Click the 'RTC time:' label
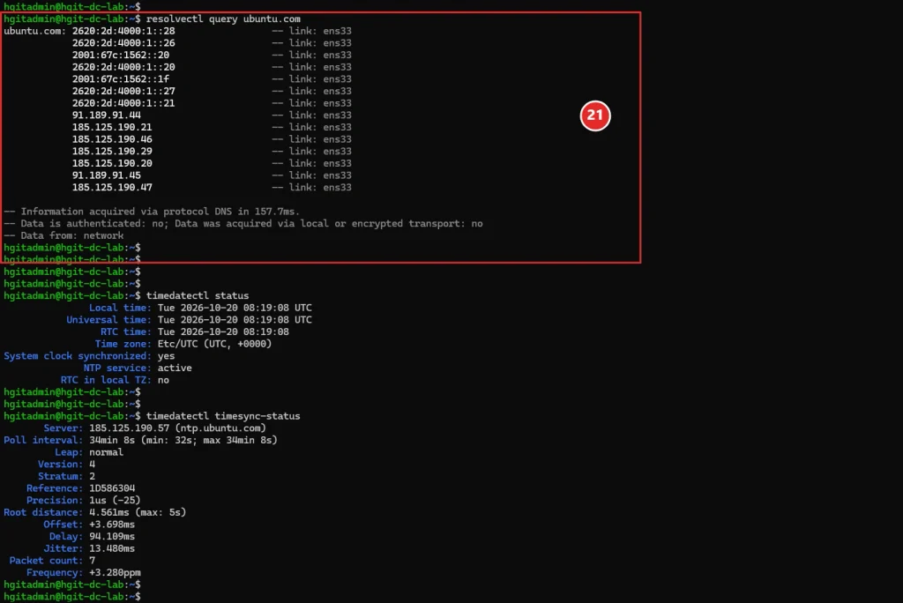Screen dimensions: 903x603 pos(125,331)
